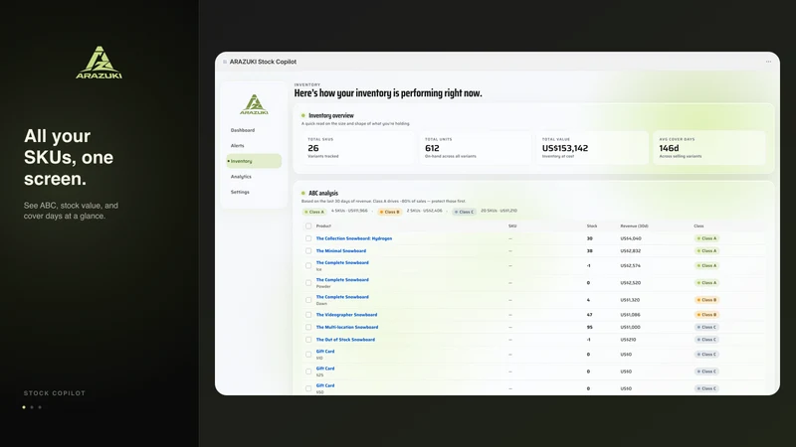Click the Total units card showing 612
796x447 pixels.
(476, 148)
